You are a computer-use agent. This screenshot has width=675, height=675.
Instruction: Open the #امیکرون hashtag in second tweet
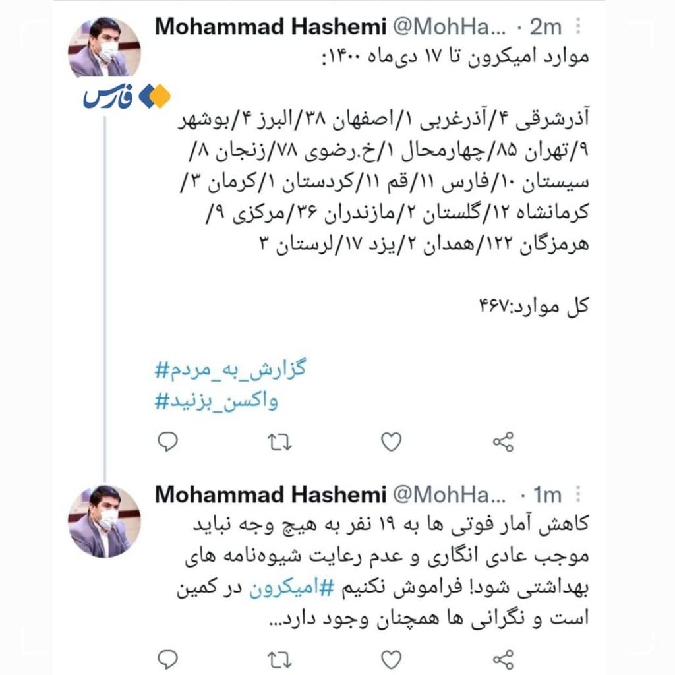click(291, 587)
